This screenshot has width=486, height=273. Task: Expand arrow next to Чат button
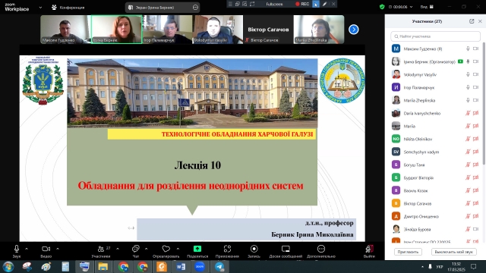click(x=146, y=249)
